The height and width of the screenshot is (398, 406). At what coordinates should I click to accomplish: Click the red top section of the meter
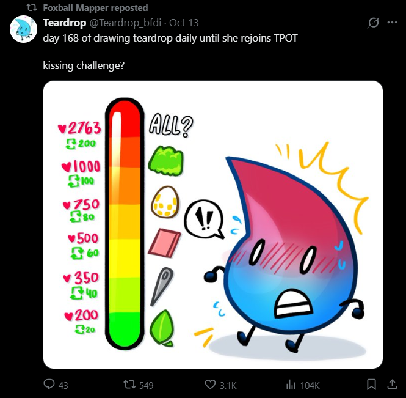point(124,118)
